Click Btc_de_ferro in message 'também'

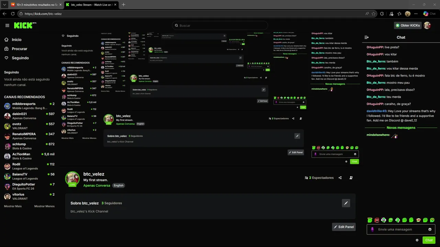[376, 61]
